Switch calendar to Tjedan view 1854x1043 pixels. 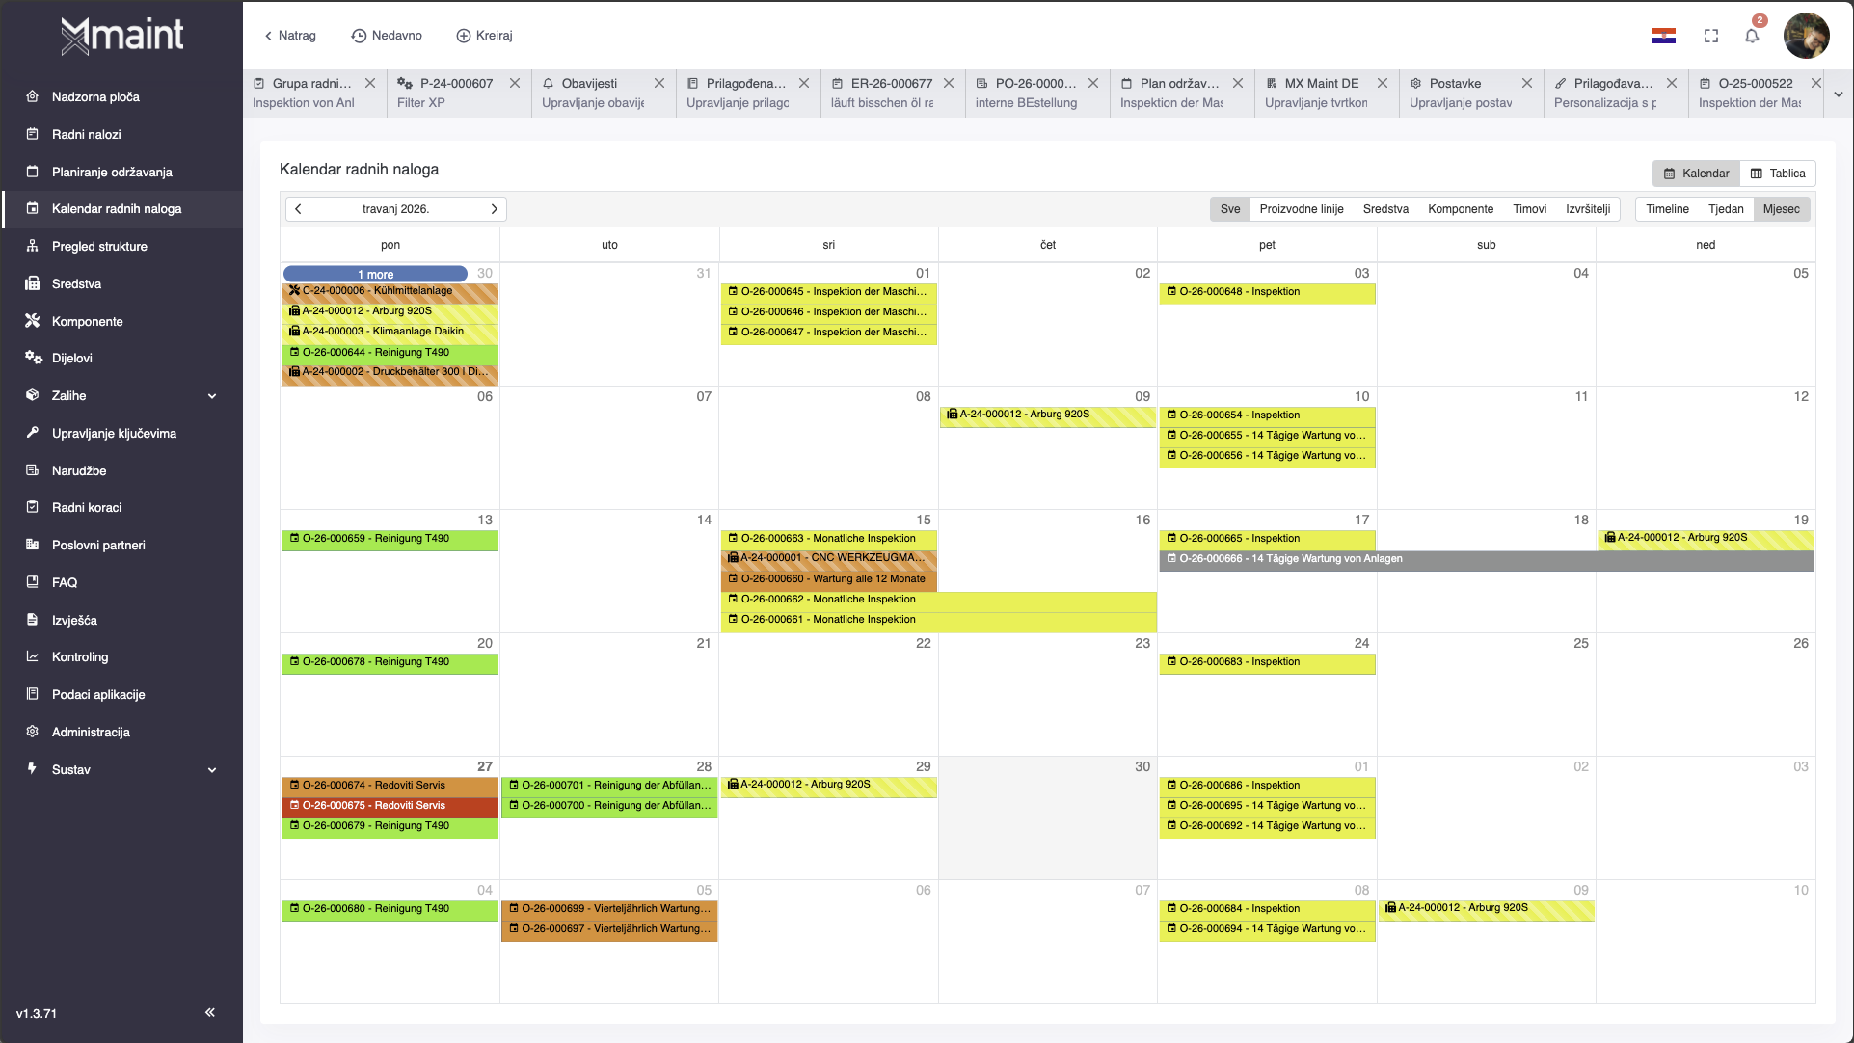coord(1725,209)
